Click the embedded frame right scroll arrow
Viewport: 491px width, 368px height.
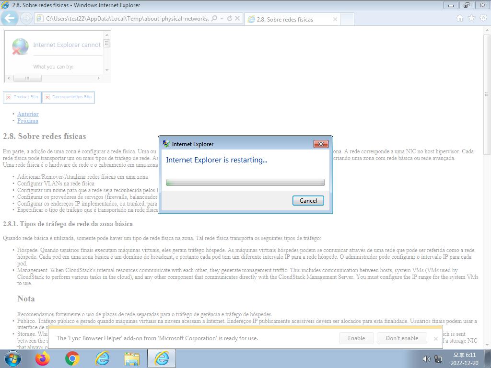point(98,78)
